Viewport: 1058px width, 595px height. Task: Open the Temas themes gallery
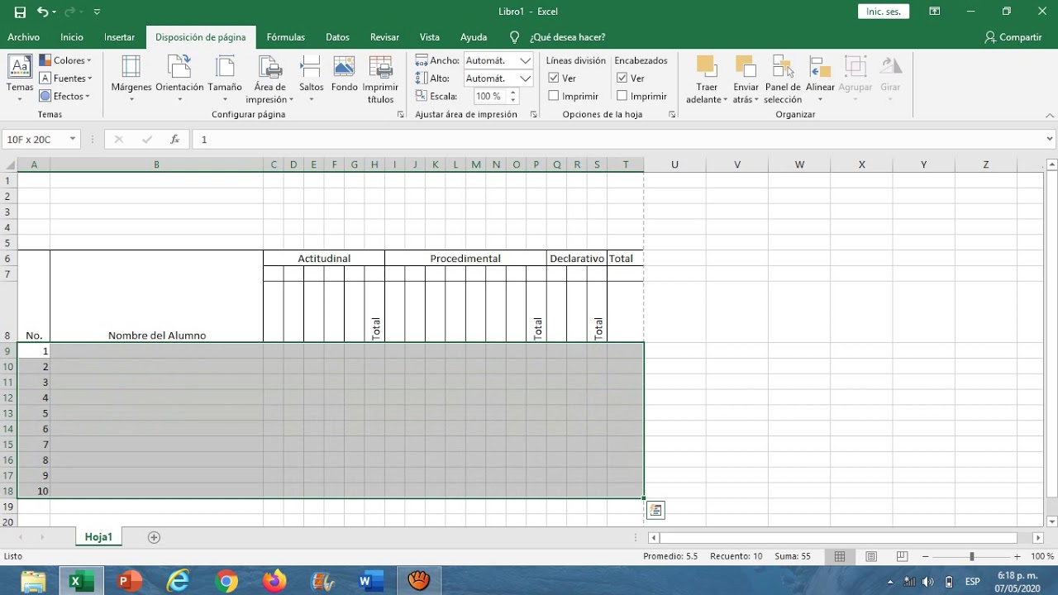[x=20, y=79]
